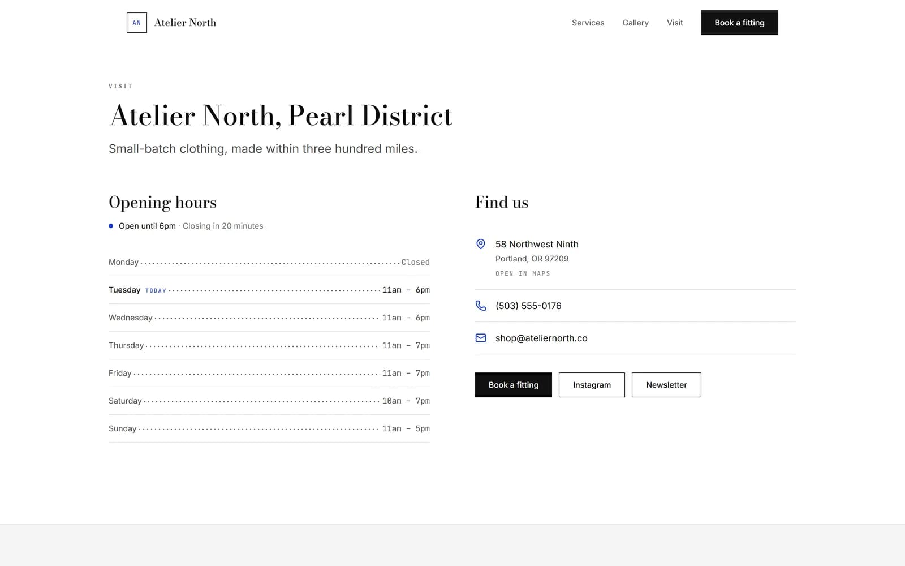The width and height of the screenshot is (905, 566).
Task: Click Tuesday's 11am – 6pm hours
Action: pos(406,290)
